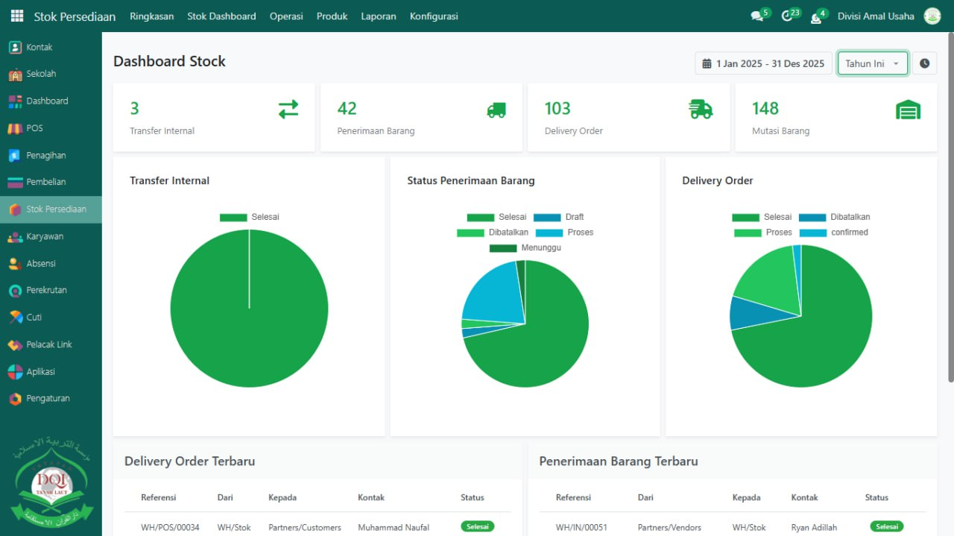
Task: Open the Stok Dashboard menu item
Action: click(x=221, y=16)
